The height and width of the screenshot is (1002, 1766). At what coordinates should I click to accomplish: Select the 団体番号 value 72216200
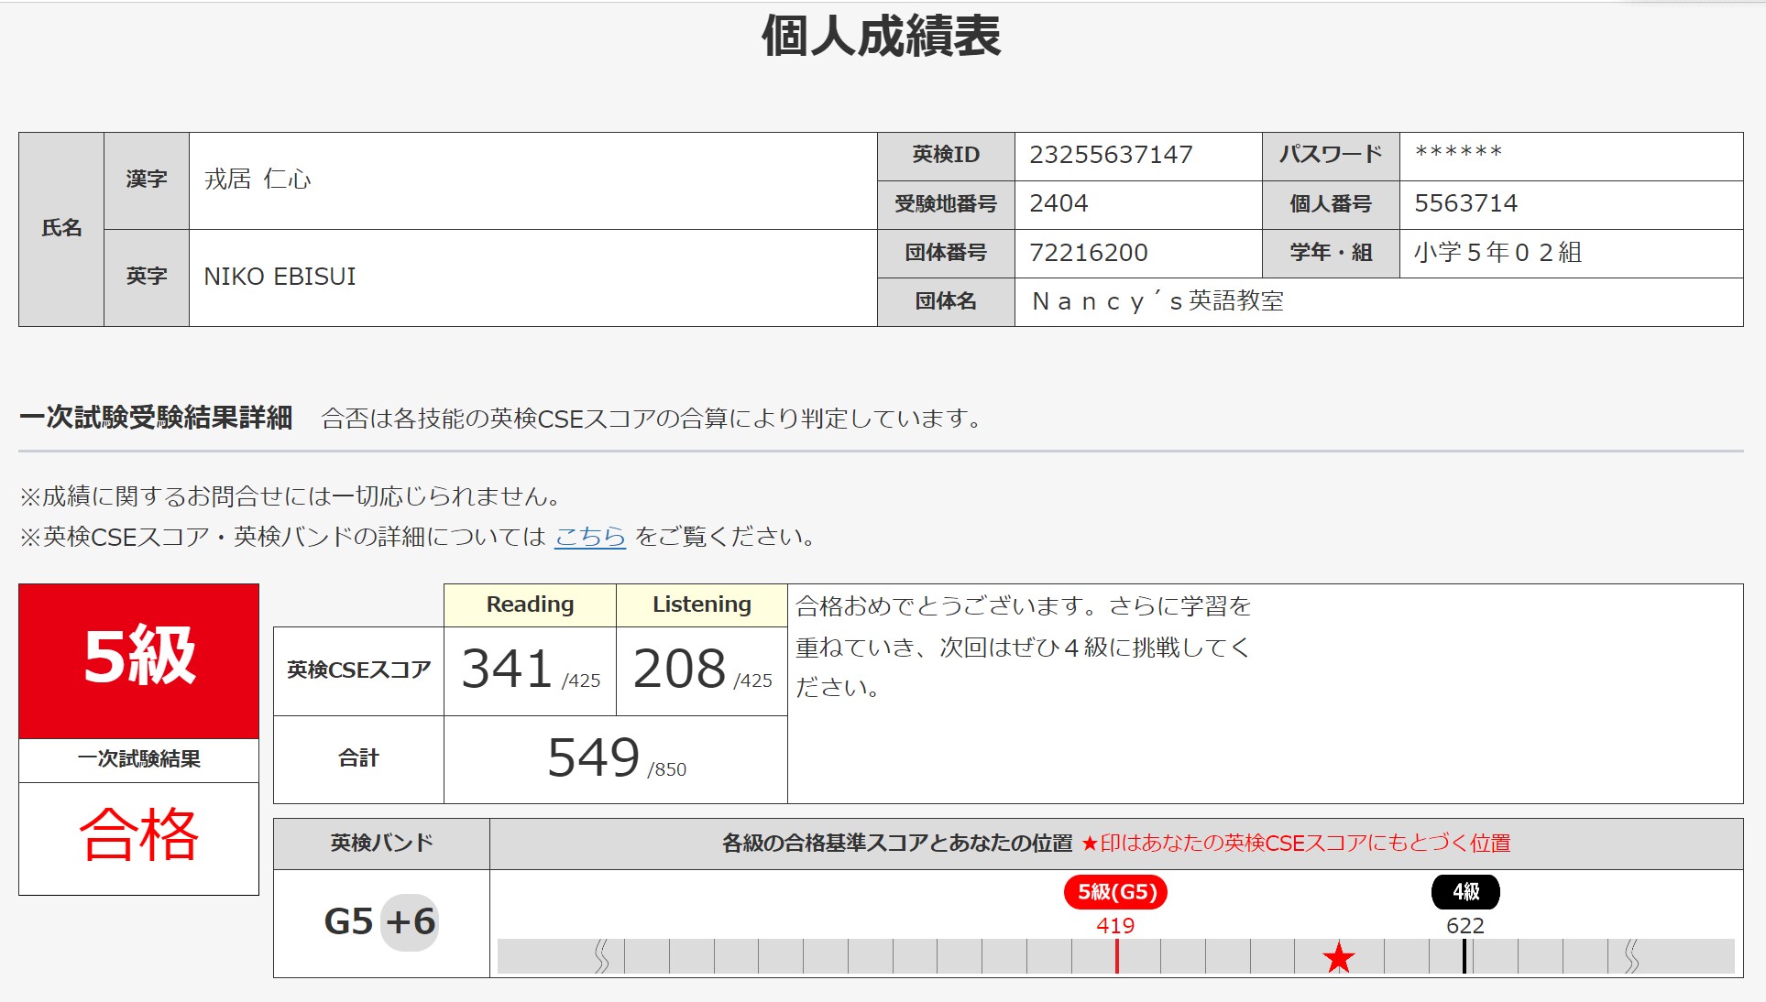point(1088,253)
